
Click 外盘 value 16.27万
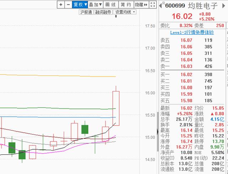[x=184, y=147]
